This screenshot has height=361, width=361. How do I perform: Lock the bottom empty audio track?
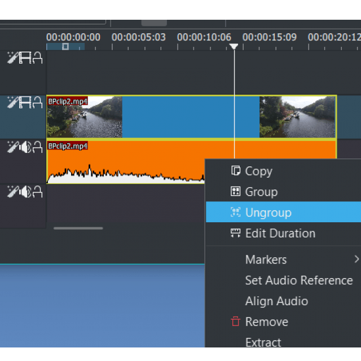point(37,192)
